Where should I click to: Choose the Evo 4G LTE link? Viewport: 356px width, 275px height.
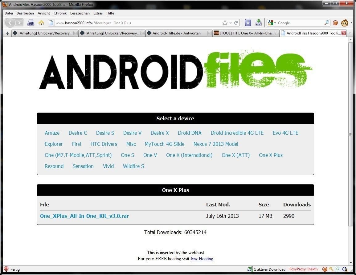pyautogui.click(x=286, y=133)
